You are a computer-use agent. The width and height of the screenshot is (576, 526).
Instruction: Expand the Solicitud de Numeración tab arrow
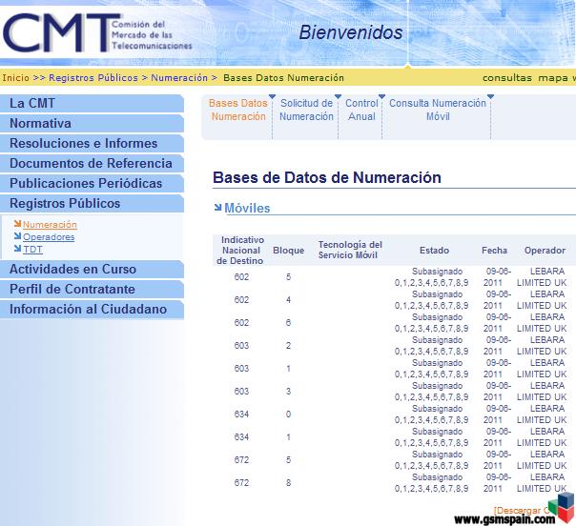click(338, 96)
